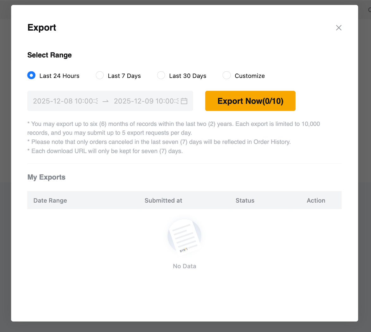Choose the Last 7 Days range option
Image resolution: width=371 pixels, height=332 pixels.
coord(100,75)
